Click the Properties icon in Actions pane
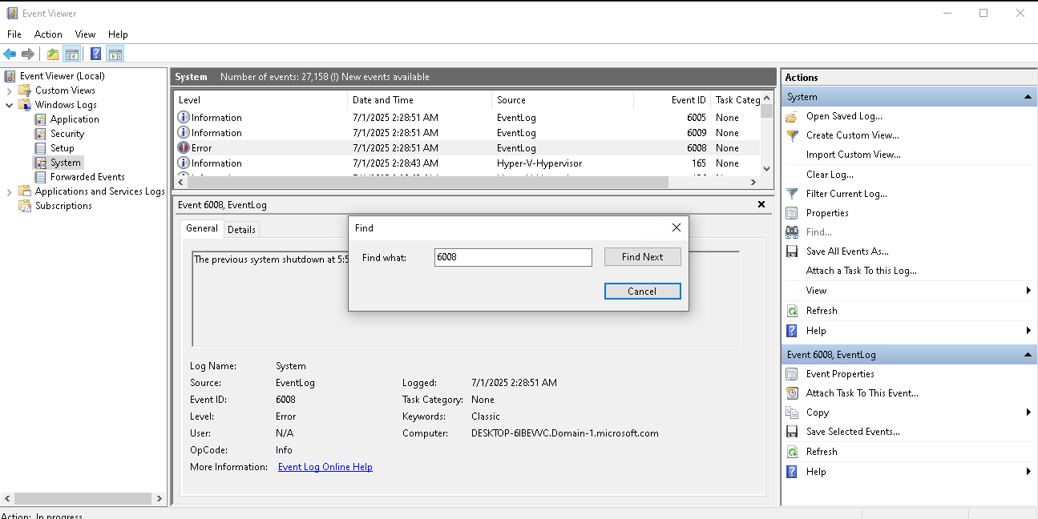The image size is (1038, 519). tap(792, 213)
